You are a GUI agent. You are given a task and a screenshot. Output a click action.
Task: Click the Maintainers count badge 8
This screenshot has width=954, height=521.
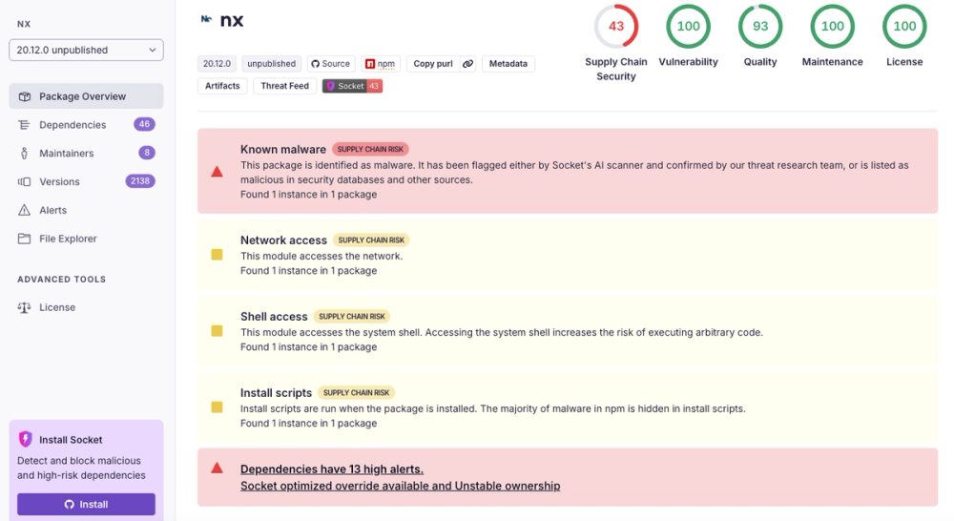pyautogui.click(x=147, y=153)
